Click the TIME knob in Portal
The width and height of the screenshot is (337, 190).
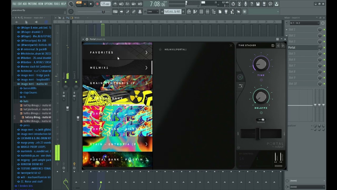[261, 64]
